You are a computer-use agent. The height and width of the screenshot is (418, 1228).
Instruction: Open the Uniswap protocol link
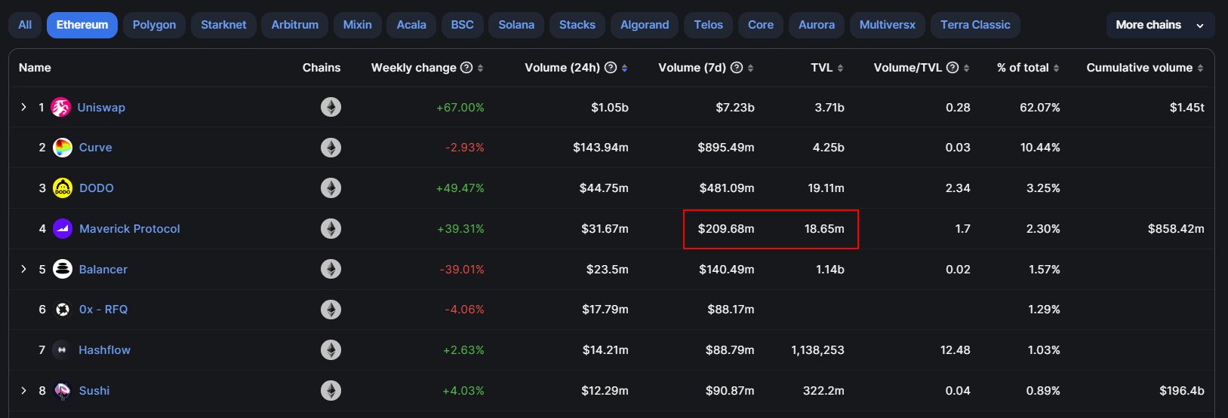[101, 108]
